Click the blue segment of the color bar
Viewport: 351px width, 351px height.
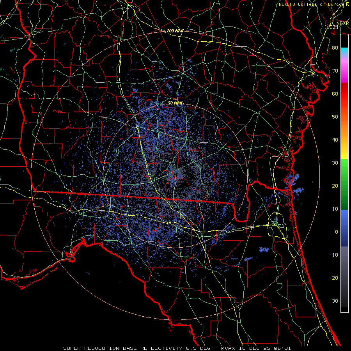[x=344, y=228]
